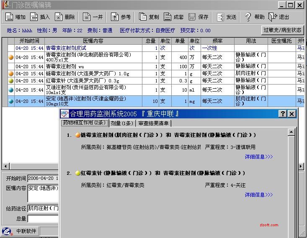This screenshot has width=307, height=238.
Task: Click the 复制 (Copy) toolbar icon
Action: [x=143, y=17]
